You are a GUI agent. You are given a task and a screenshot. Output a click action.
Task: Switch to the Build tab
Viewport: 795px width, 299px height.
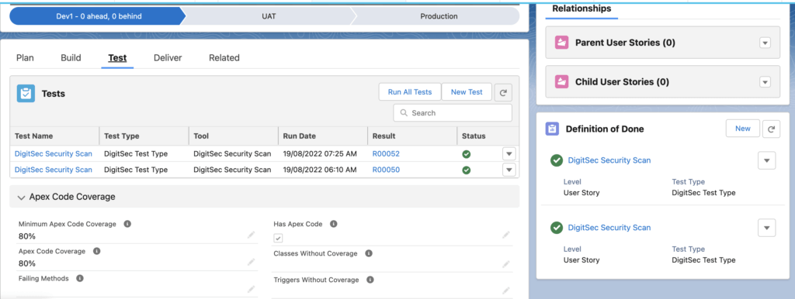tap(71, 57)
